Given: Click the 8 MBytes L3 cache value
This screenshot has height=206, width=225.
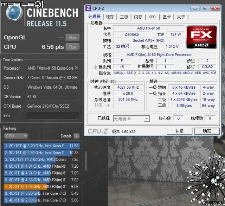Looking at the screenshot, I should click(x=184, y=105).
